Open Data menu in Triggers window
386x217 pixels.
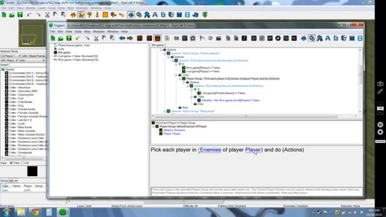[78, 31]
